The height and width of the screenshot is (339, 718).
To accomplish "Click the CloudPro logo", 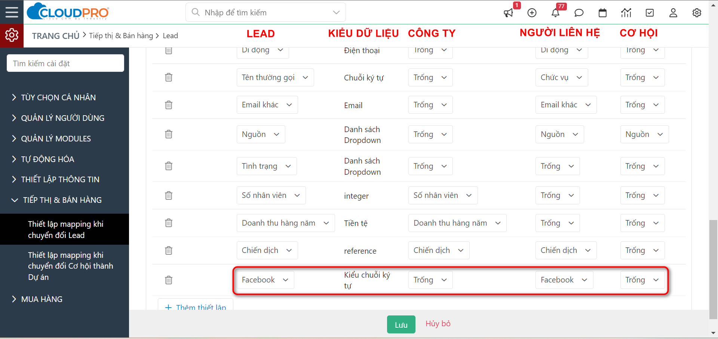I will pos(68,12).
